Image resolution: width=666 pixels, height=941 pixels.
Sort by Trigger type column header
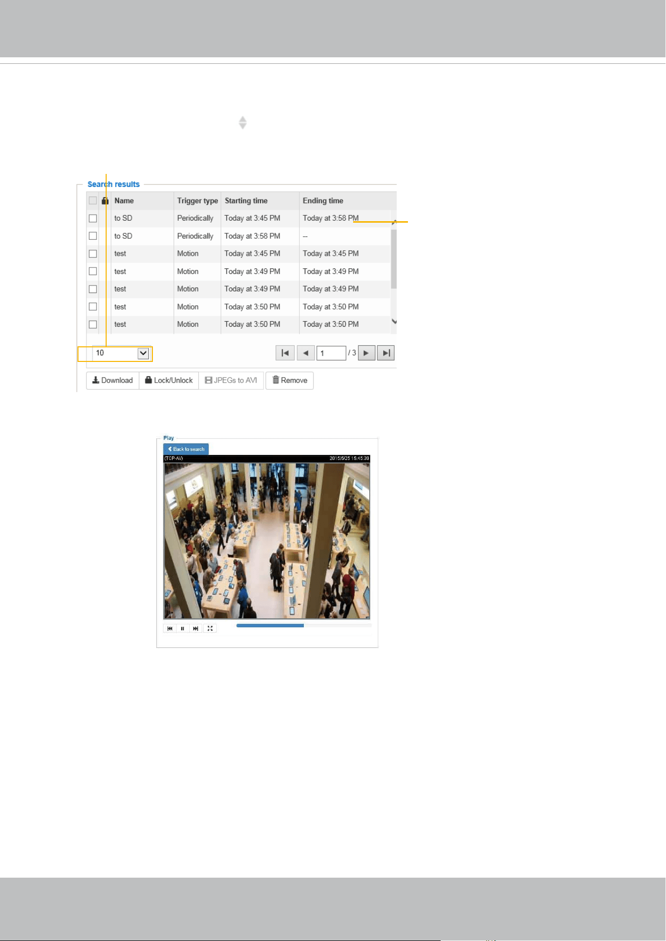coord(197,201)
